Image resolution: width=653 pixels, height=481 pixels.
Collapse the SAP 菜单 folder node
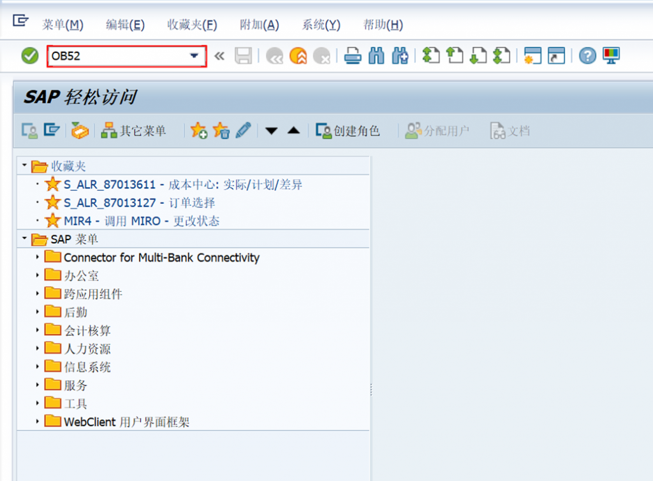click(24, 238)
